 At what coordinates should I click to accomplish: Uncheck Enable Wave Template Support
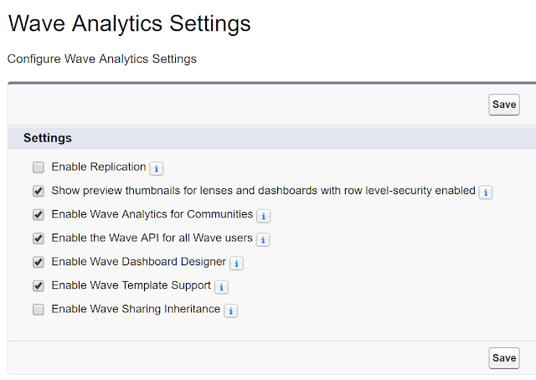click(x=39, y=285)
